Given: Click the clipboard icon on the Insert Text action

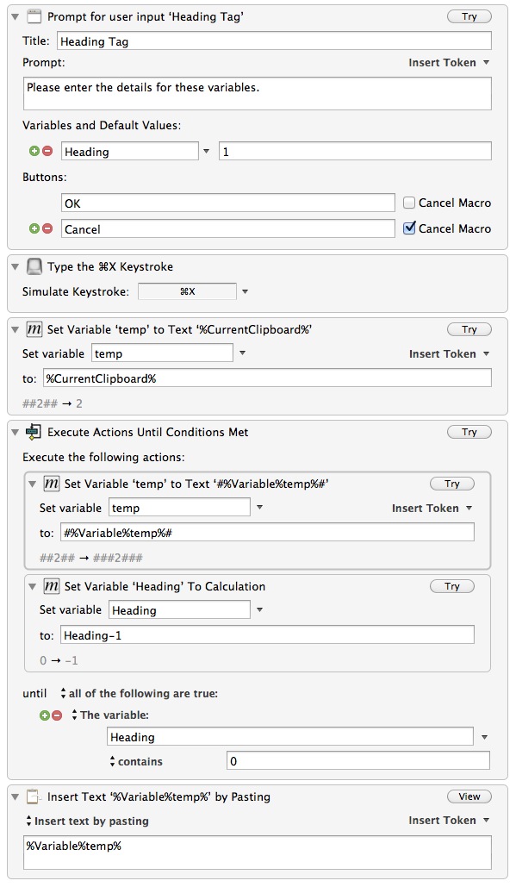Looking at the screenshot, I should [34, 797].
